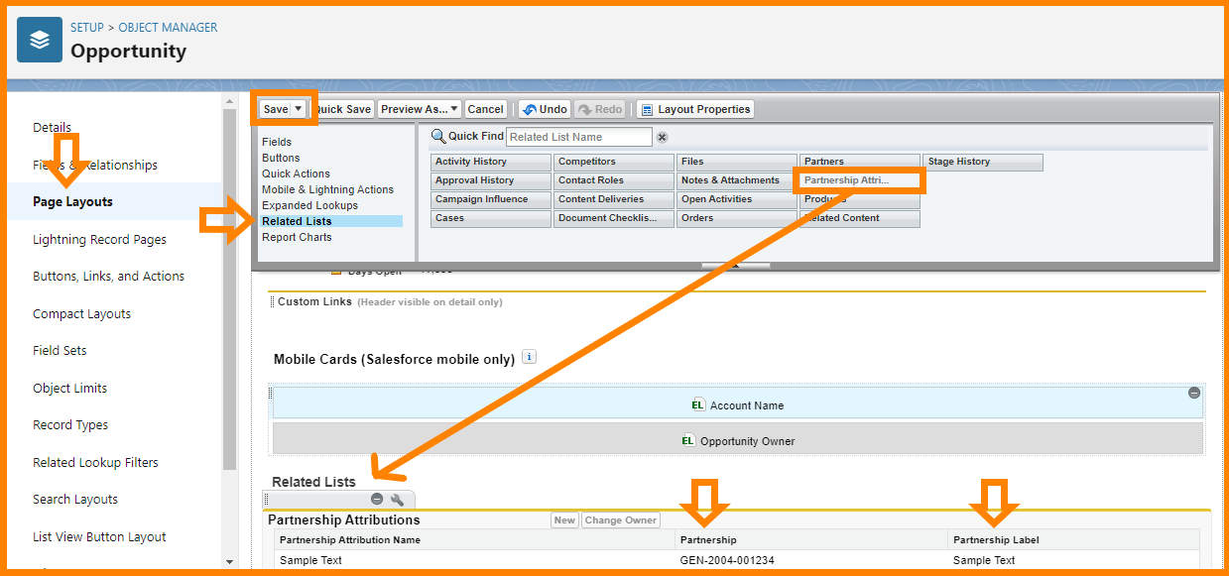Screen dimensions: 1229x576
Task: Click the Opportunity Owner expanded lookup icon
Action: pos(688,440)
